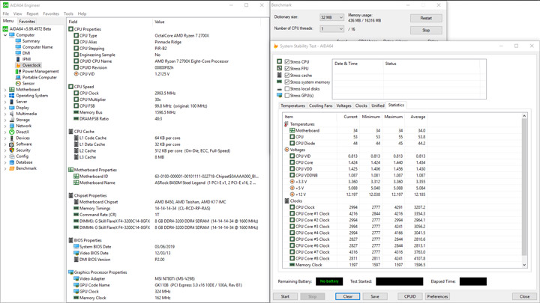Image resolution: width=540 pixels, height=303 pixels.
Task: Switch to the Temperatures tab
Action: click(292, 105)
